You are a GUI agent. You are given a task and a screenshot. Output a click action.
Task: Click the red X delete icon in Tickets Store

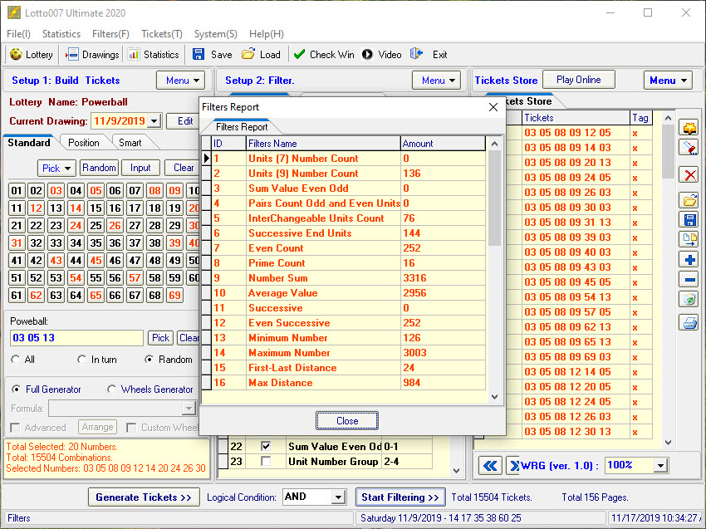689,175
